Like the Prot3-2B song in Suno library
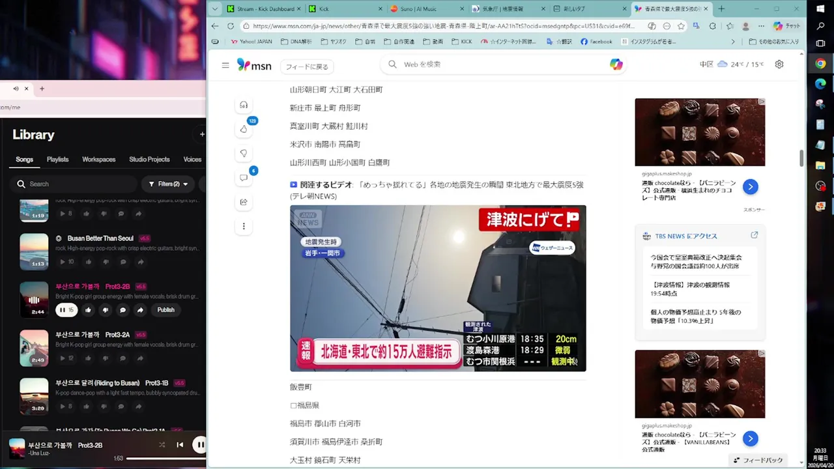Image resolution: width=834 pixels, height=469 pixels. (88, 310)
